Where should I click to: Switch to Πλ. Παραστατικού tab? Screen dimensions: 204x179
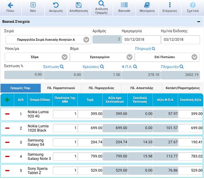(61, 88)
